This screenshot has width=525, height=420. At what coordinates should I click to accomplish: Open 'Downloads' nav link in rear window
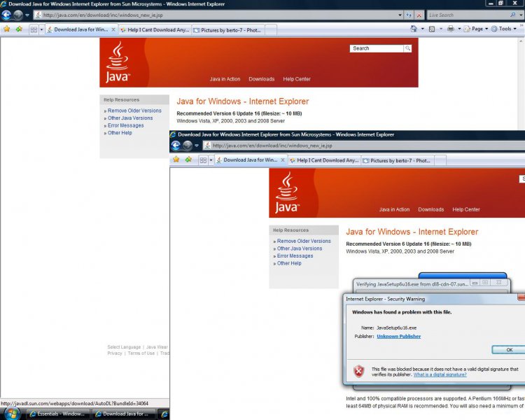coord(262,79)
